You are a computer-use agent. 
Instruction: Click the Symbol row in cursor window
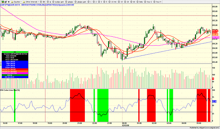point(15,54)
